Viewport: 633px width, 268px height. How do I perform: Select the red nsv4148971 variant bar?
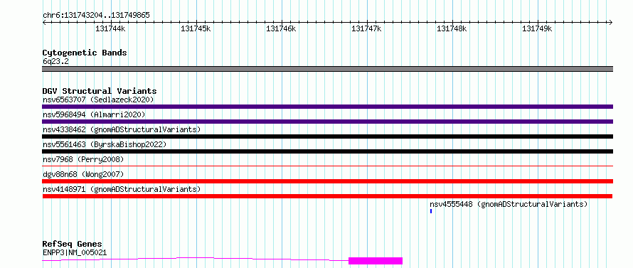pyautogui.click(x=327, y=196)
